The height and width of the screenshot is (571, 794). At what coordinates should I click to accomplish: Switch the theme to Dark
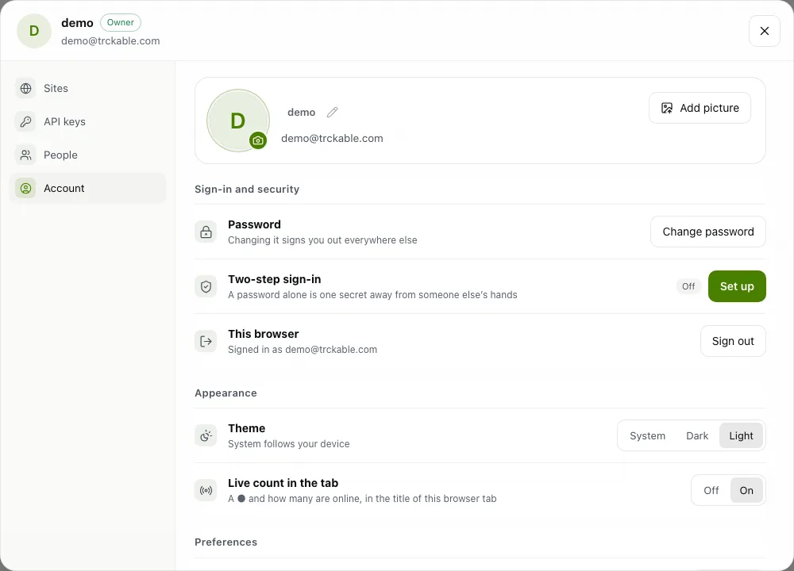pyautogui.click(x=697, y=436)
